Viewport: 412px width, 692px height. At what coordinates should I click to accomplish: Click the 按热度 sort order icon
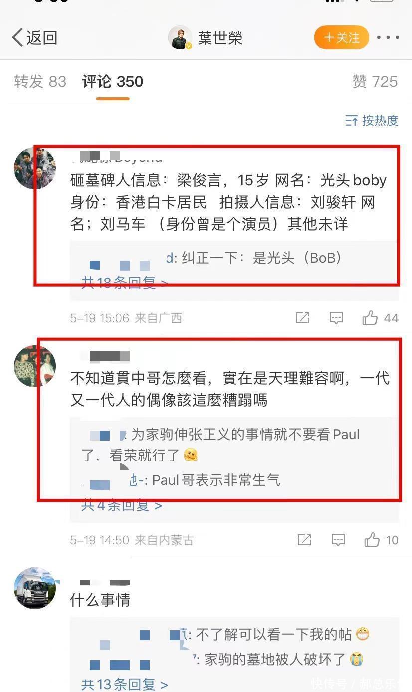351,120
